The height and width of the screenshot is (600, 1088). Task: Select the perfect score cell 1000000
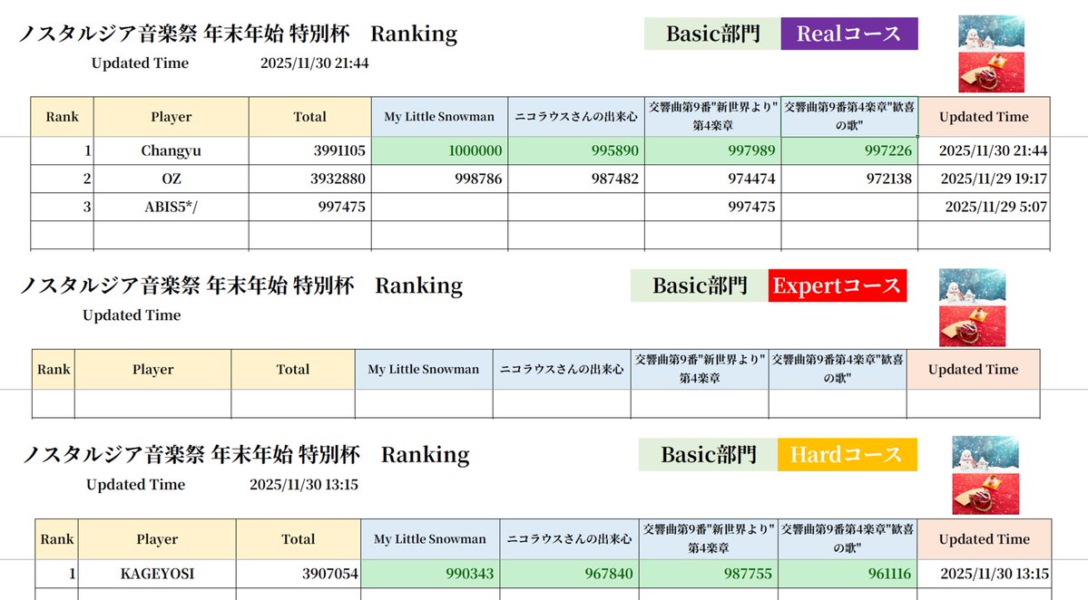(439, 150)
